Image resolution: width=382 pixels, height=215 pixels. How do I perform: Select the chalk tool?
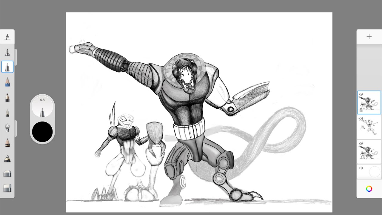coord(7,113)
